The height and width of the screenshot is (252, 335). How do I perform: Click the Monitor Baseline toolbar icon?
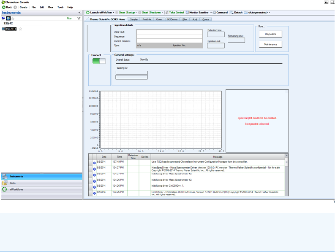pos(187,13)
